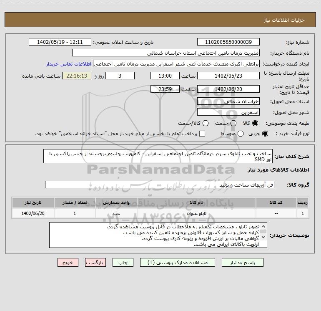Click response deadline date 1402/05/23 field

pyautogui.click(x=228, y=76)
